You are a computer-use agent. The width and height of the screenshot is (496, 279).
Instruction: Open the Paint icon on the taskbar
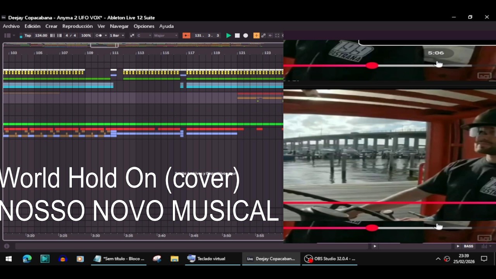point(157,258)
